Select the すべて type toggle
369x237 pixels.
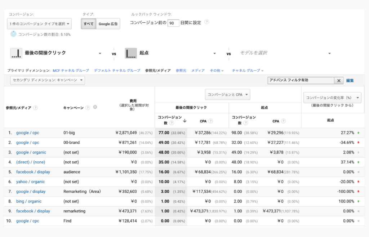(x=88, y=24)
